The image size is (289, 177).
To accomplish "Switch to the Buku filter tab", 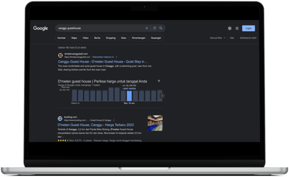I will click(x=124, y=38).
